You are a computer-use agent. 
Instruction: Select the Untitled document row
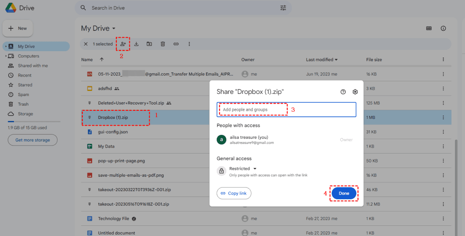[x=266, y=232]
